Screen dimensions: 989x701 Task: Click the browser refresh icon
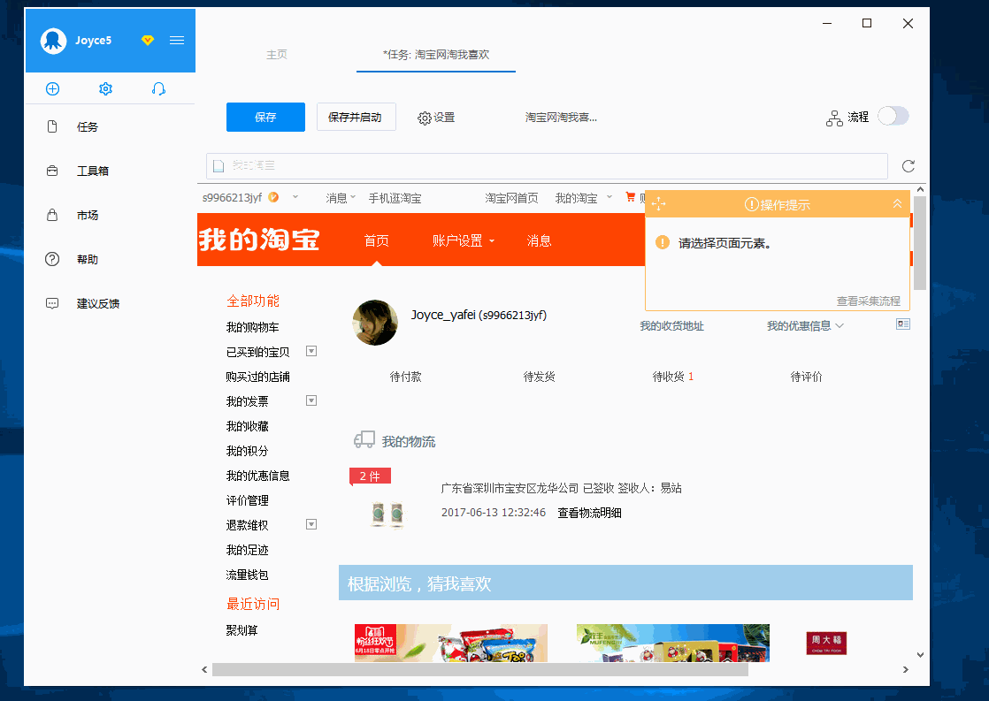(908, 166)
